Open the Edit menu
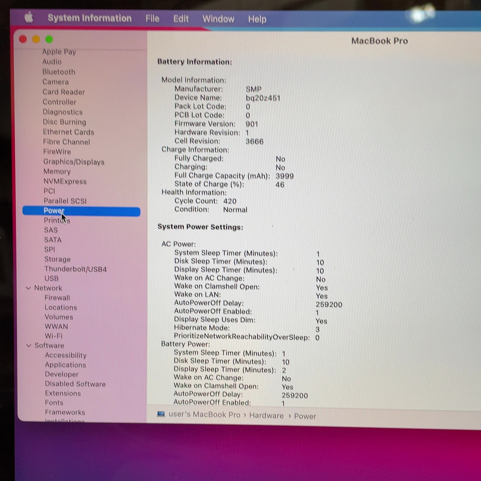Screen dimensions: 481x481 (181, 19)
